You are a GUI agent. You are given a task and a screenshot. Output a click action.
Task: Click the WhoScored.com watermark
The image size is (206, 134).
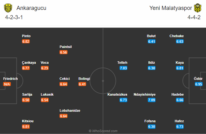coord(103,131)
